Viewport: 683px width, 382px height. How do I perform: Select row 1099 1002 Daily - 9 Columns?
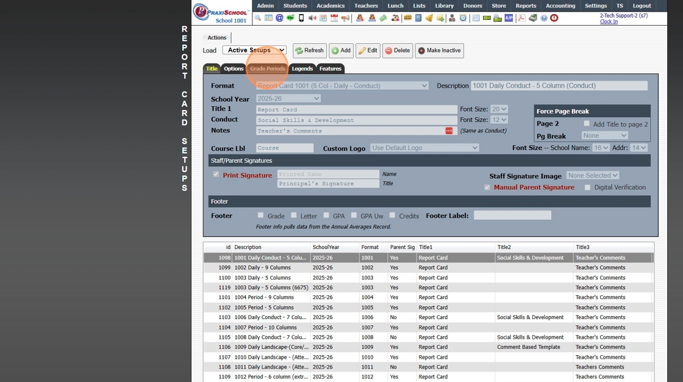click(429, 268)
